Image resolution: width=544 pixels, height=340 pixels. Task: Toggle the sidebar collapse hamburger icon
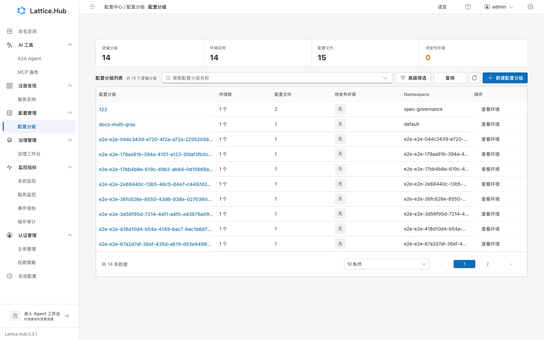pos(92,7)
